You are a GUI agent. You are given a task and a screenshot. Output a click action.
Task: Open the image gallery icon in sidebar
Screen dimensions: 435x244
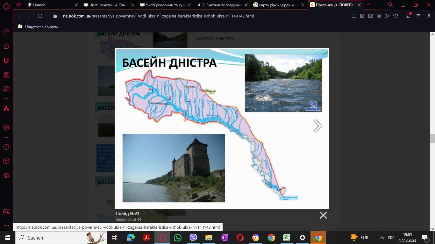coord(6,212)
